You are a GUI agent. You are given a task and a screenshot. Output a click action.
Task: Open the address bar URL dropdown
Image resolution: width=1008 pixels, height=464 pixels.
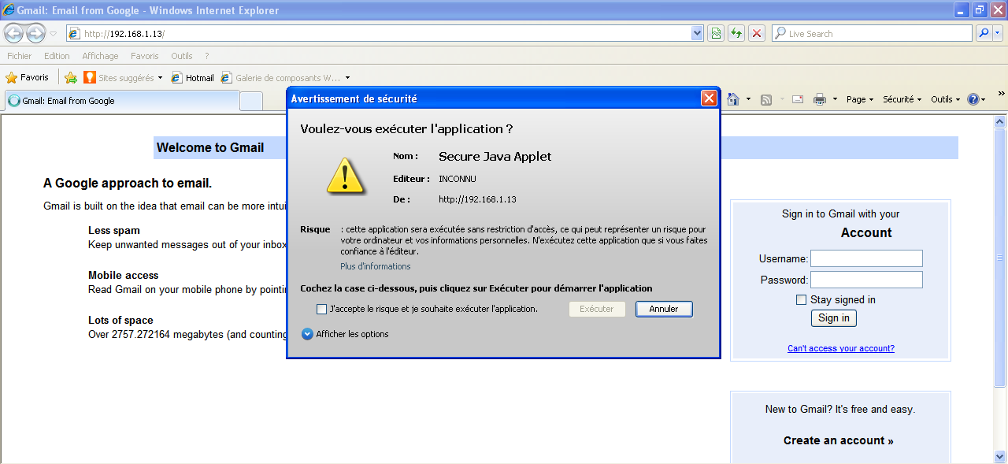[x=697, y=33]
